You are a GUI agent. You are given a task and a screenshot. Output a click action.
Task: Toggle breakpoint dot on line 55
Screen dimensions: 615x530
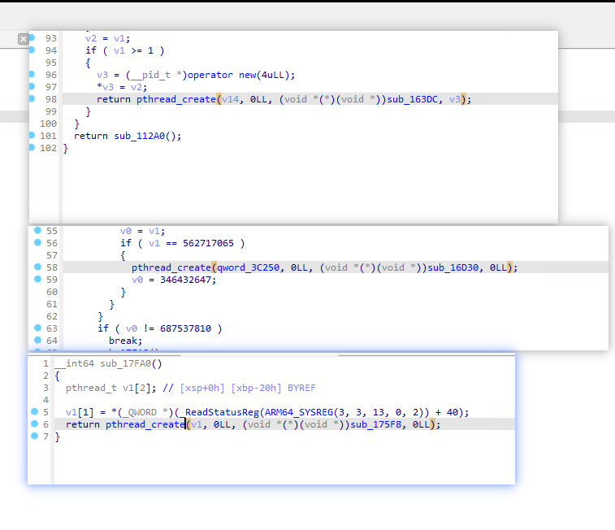(37, 230)
